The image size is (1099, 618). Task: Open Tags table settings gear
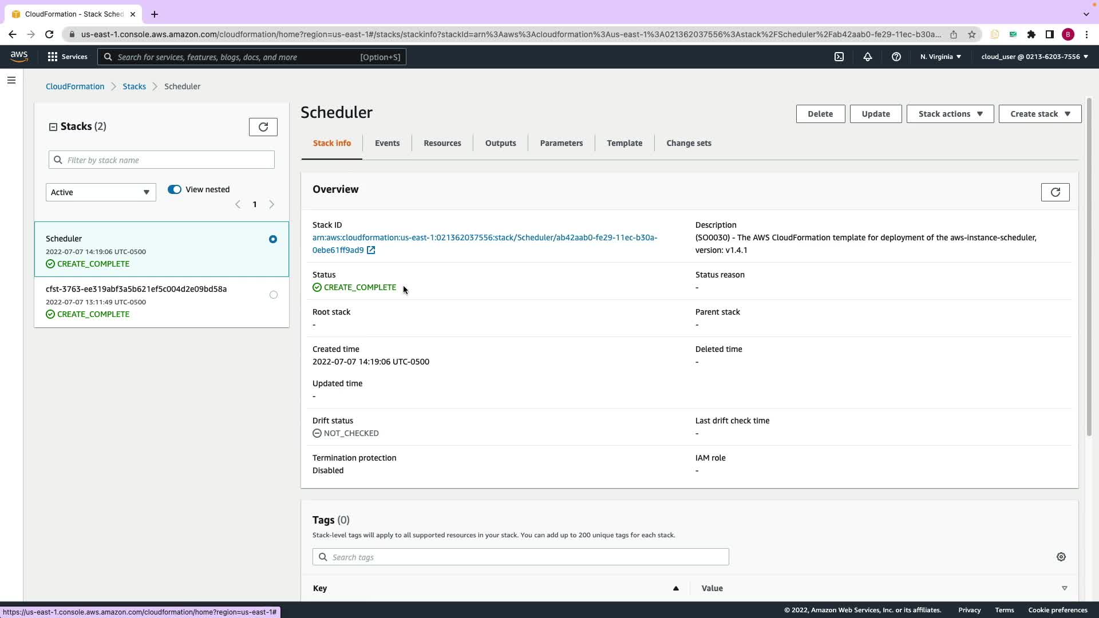(x=1061, y=557)
